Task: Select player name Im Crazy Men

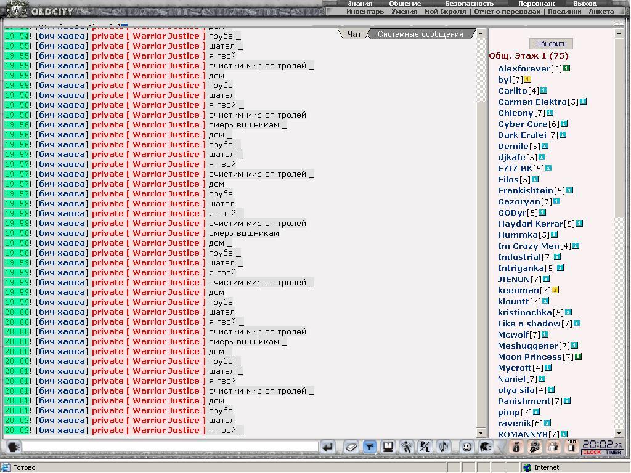Action: tap(528, 246)
